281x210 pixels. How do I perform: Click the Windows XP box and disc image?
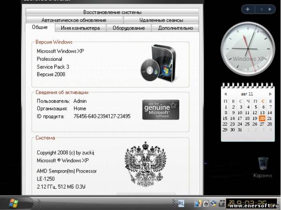tap(159, 63)
